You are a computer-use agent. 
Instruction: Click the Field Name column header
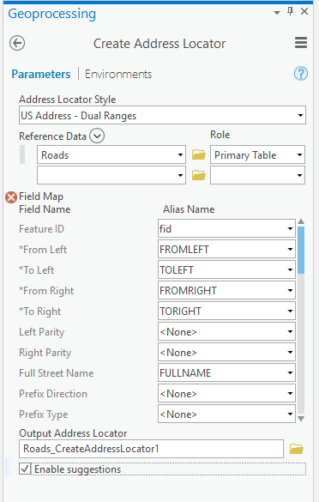[45, 209]
